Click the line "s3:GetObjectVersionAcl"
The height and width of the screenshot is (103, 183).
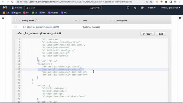click(57, 47)
